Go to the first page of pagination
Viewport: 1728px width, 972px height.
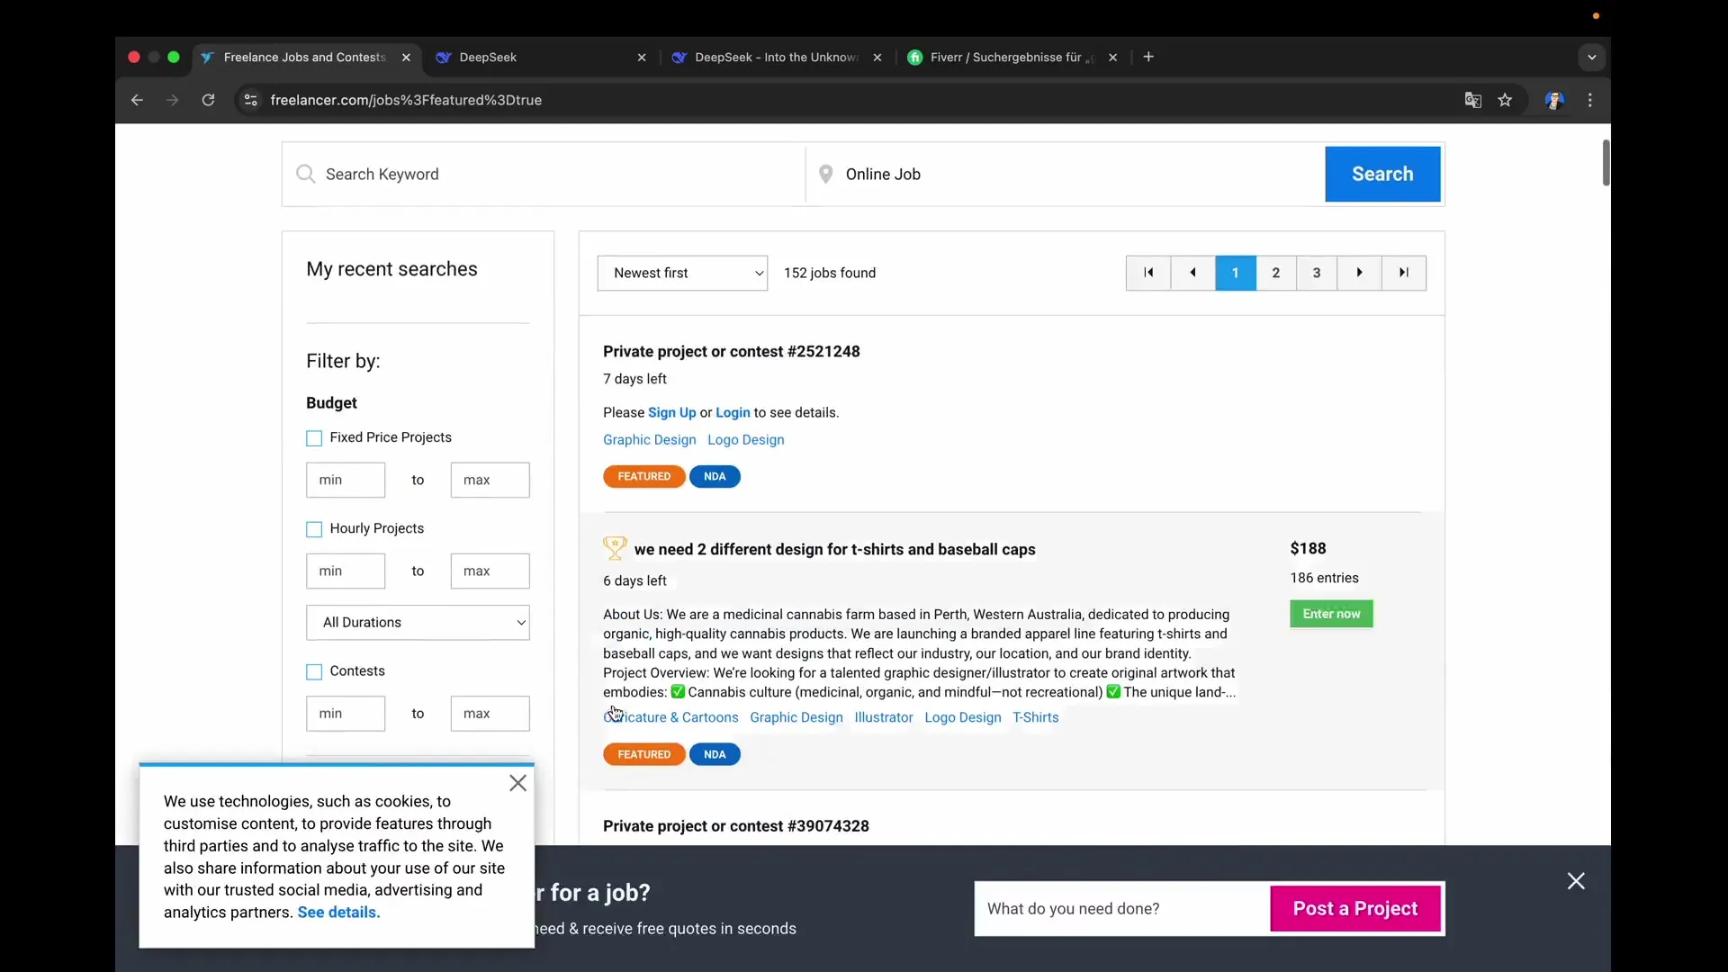(x=1148, y=273)
